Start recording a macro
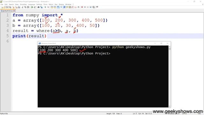 (82, 7)
